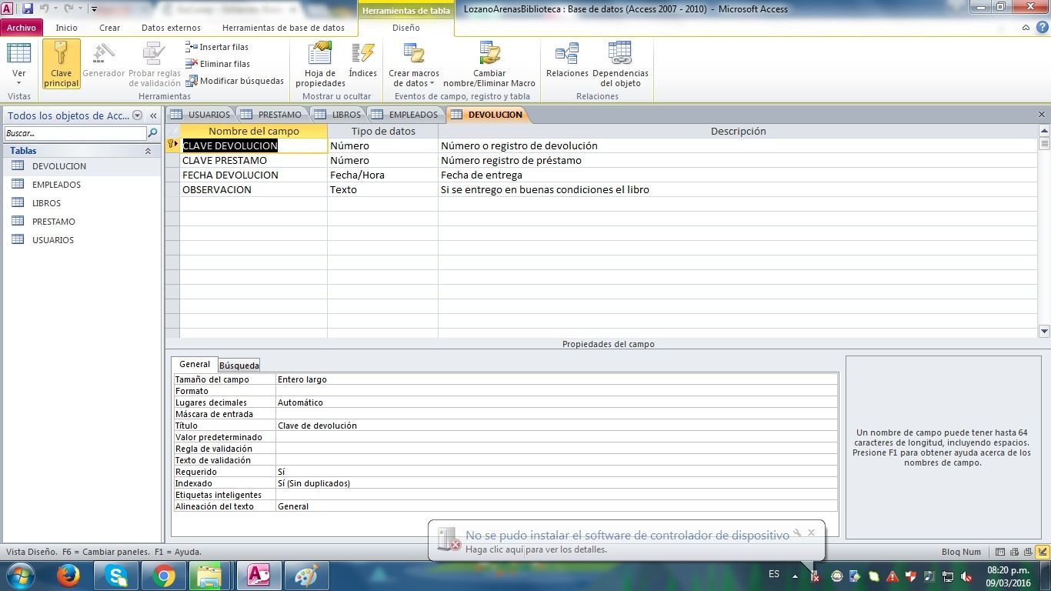Switch to the Búsqueda properties tab
Screen dimensions: 1051x591
[x=239, y=365]
